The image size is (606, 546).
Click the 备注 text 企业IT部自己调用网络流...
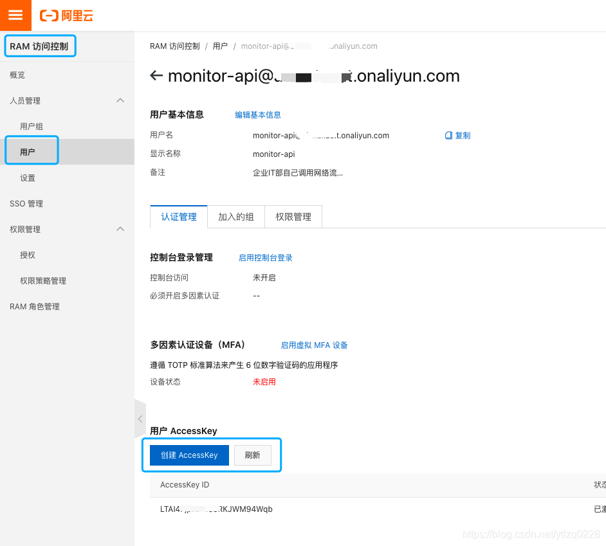[298, 173]
